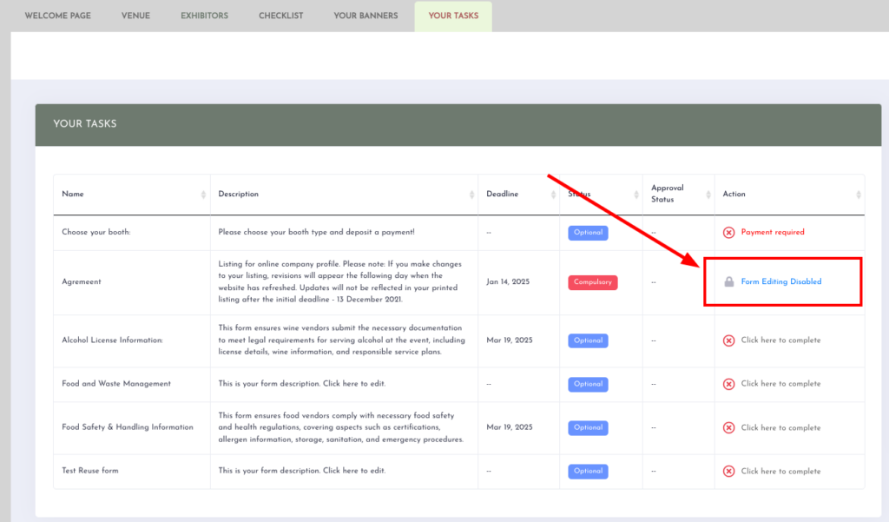The width and height of the screenshot is (889, 522).
Task: Click the Payment required link
Action: (x=773, y=233)
